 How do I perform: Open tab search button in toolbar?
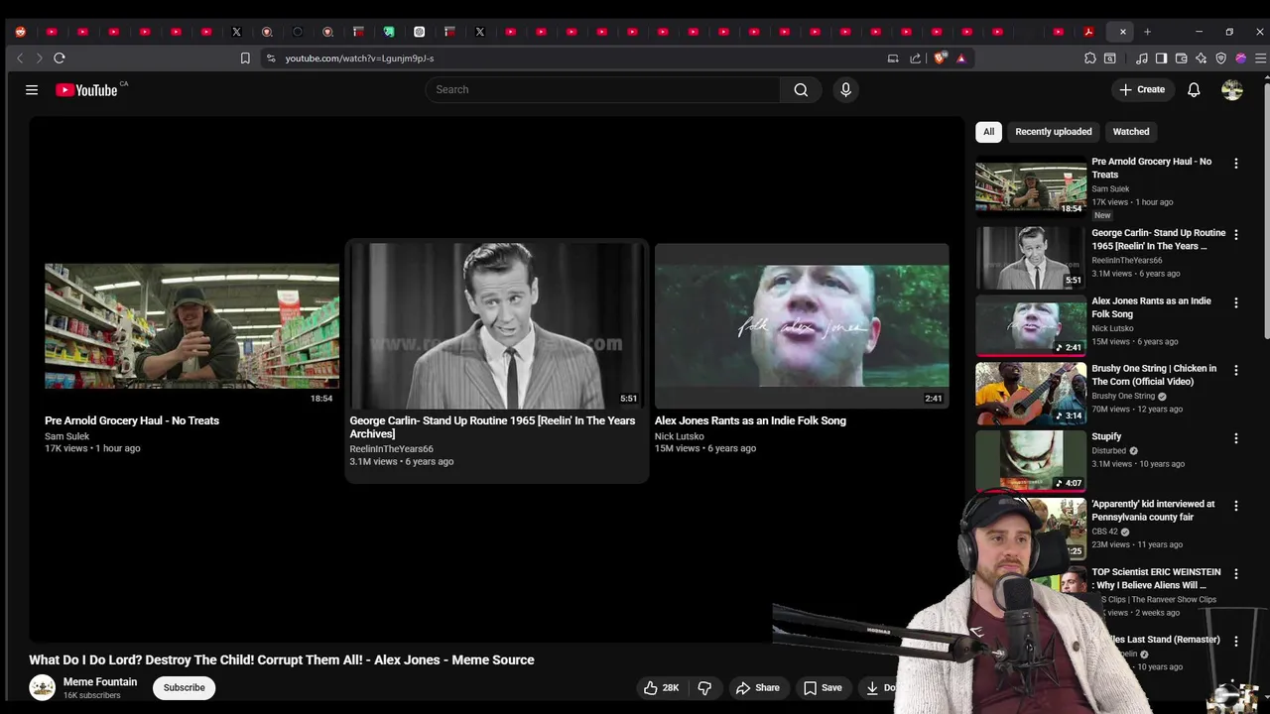(x=1109, y=59)
